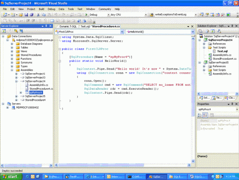Open the Any CPU platform dropdown
239x180 pixels.
(x=146, y=15)
